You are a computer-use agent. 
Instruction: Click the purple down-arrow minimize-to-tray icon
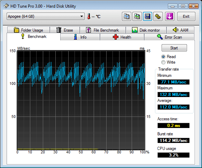tap(170, 16)
